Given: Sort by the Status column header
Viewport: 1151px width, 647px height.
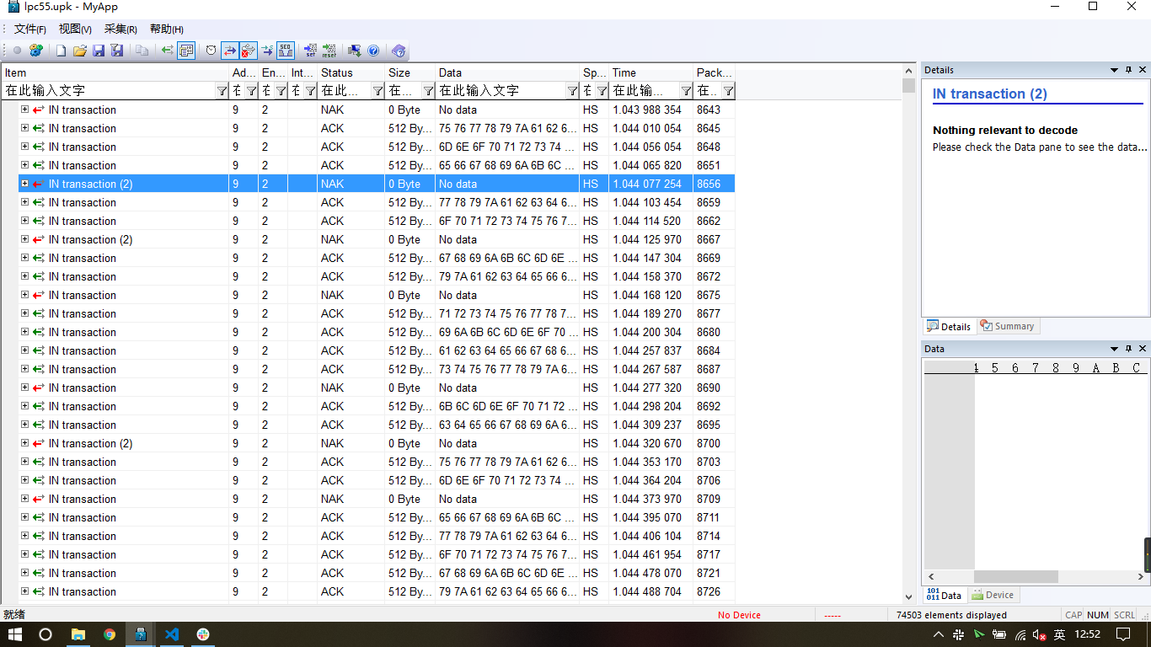Looking at the screenshot, I should (x=351, y=72).
